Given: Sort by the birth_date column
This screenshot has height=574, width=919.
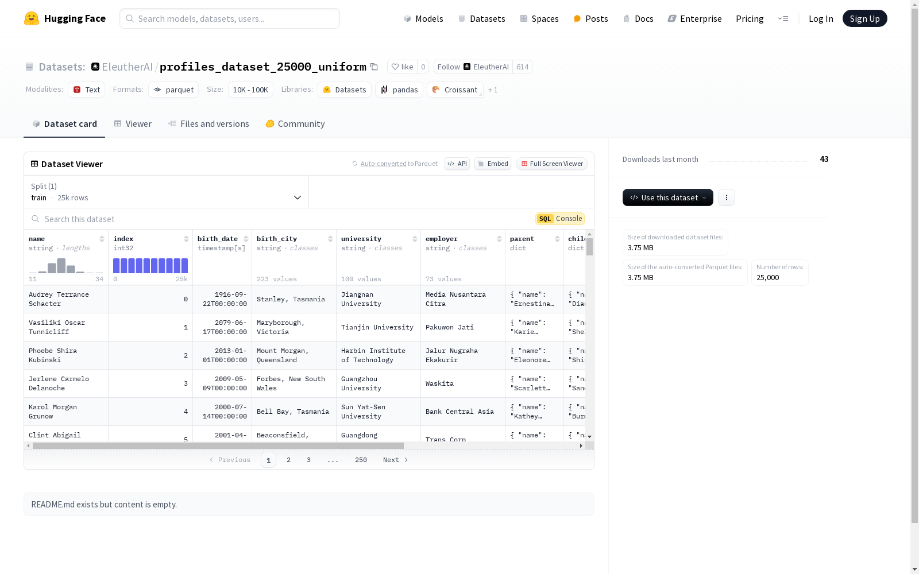Looking at the screenshot, I should [x=246, y=239].
